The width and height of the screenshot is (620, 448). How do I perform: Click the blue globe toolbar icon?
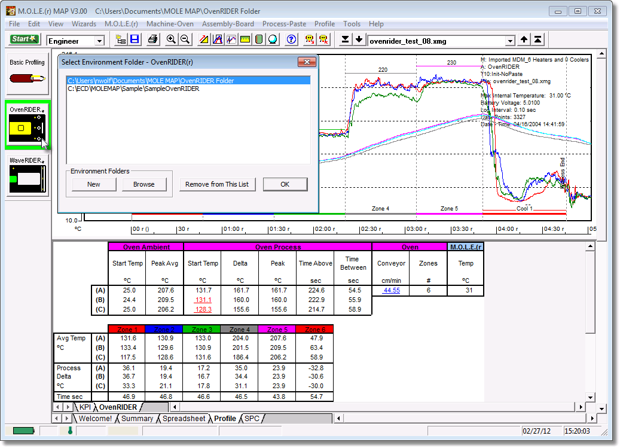(273, 39)
